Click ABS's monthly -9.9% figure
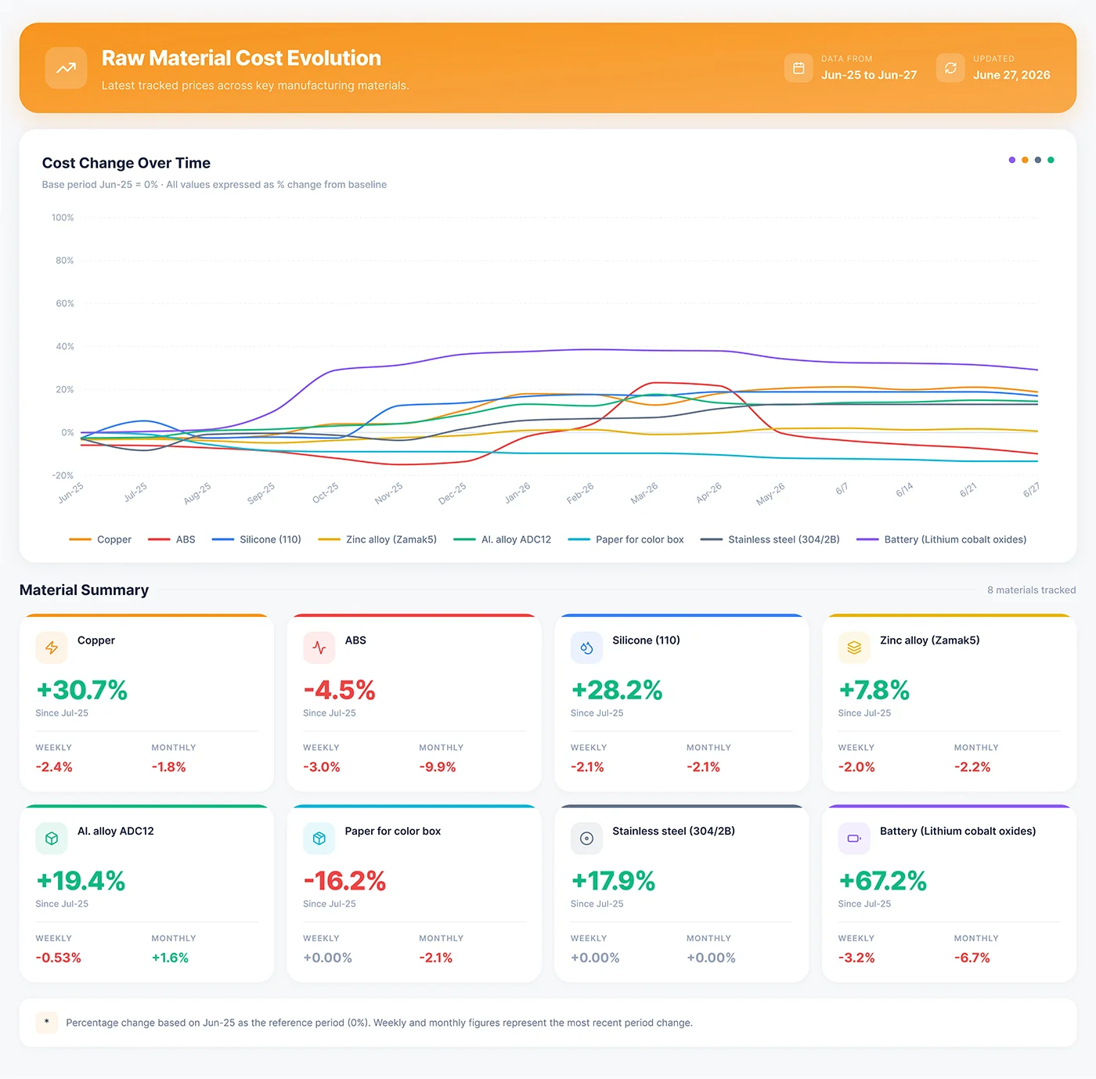The width and height of the screenshot is (1096, 1079). point(438,767)
